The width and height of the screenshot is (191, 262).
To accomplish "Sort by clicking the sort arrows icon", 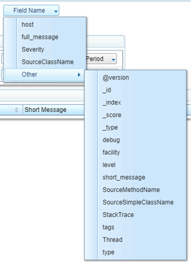I will click(x=16, y=110).
